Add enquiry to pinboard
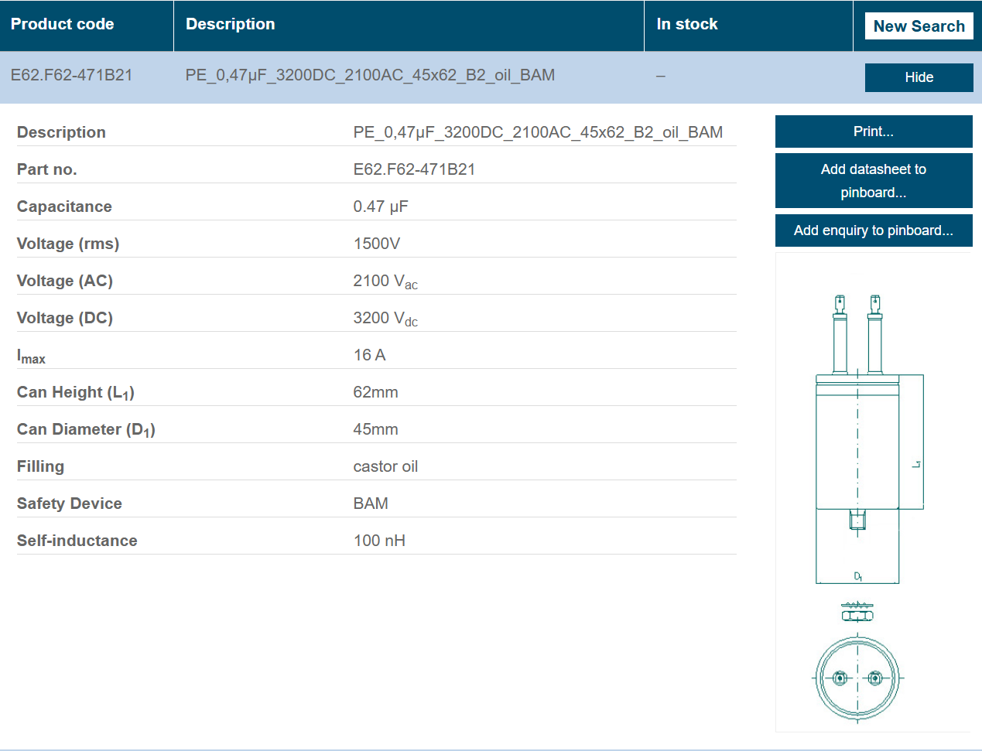This screenshot has width=982, height=751. click(x=873, y=230)
